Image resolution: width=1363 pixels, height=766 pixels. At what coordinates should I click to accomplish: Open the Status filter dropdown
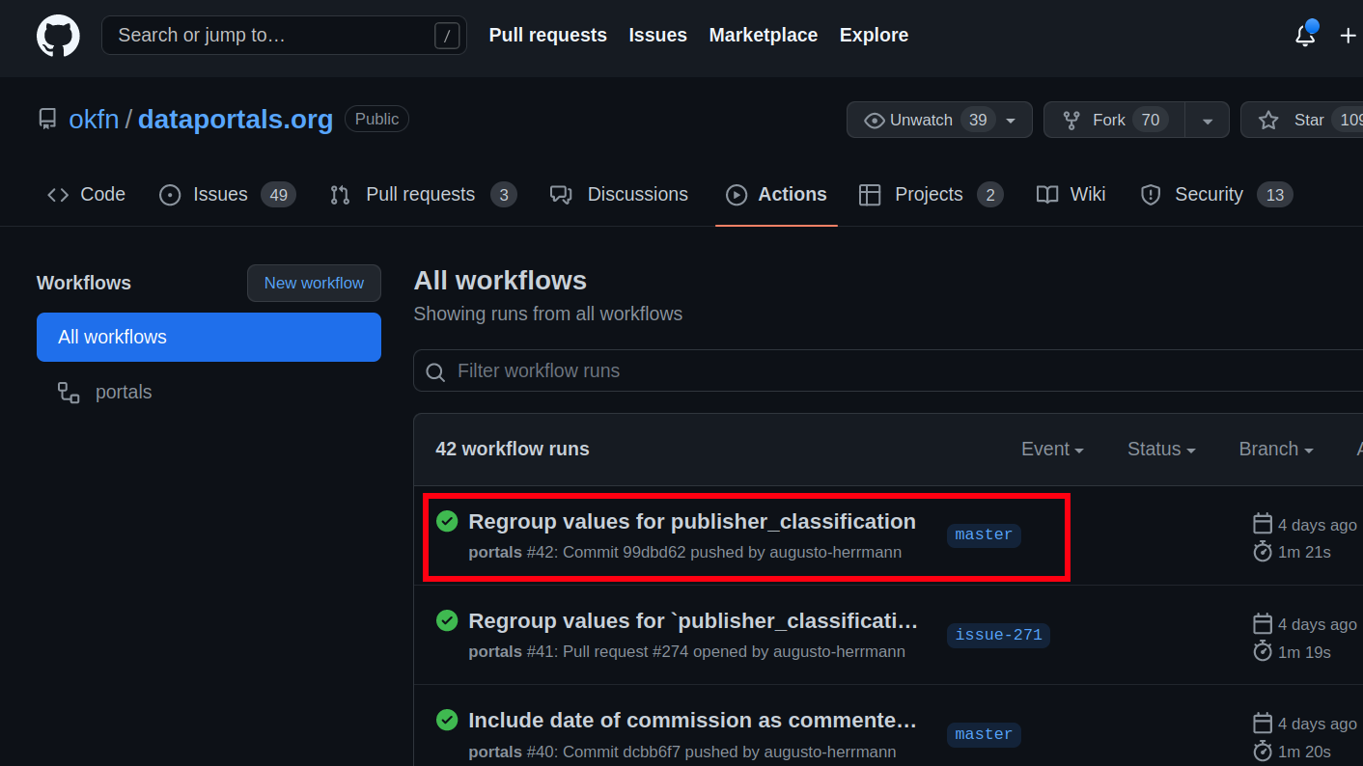[x=1160, y=450]
